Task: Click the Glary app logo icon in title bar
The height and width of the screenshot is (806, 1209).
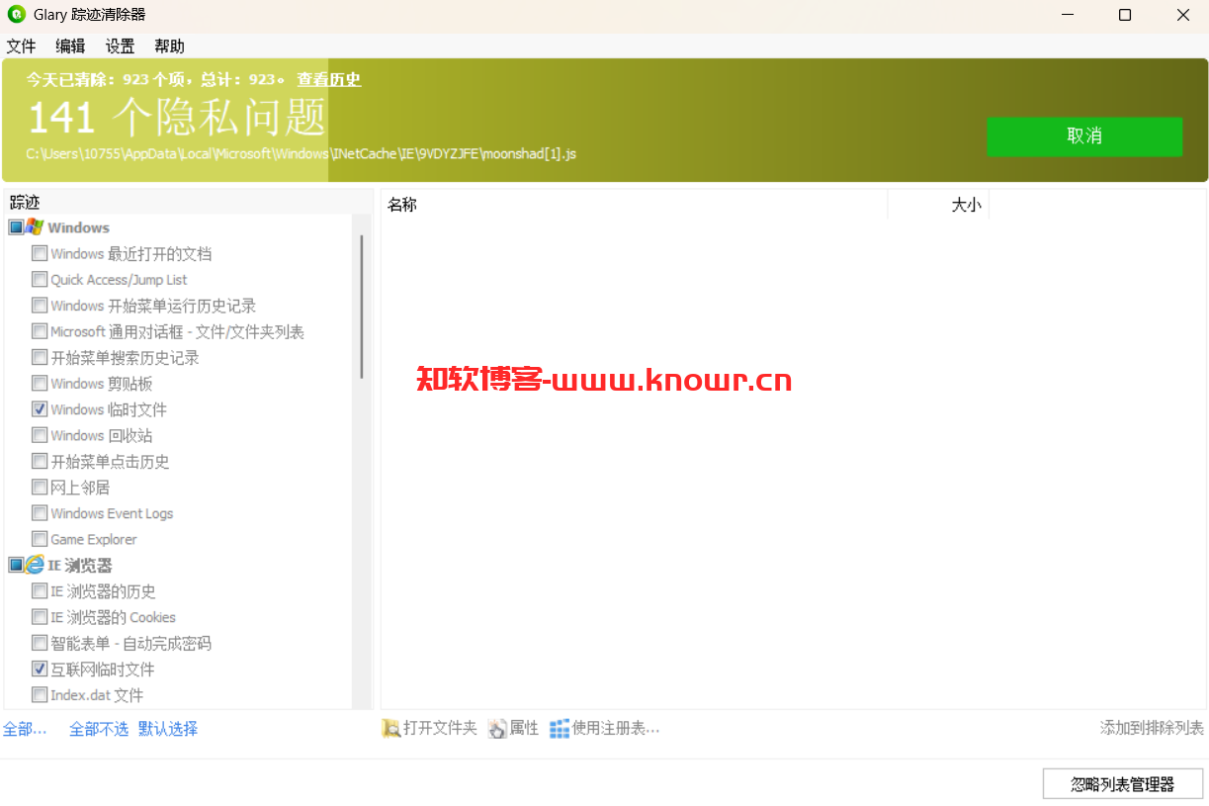Action: click(16, 15)
